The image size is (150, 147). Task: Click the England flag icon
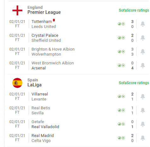pyautogui.click(x=17, y=10)
